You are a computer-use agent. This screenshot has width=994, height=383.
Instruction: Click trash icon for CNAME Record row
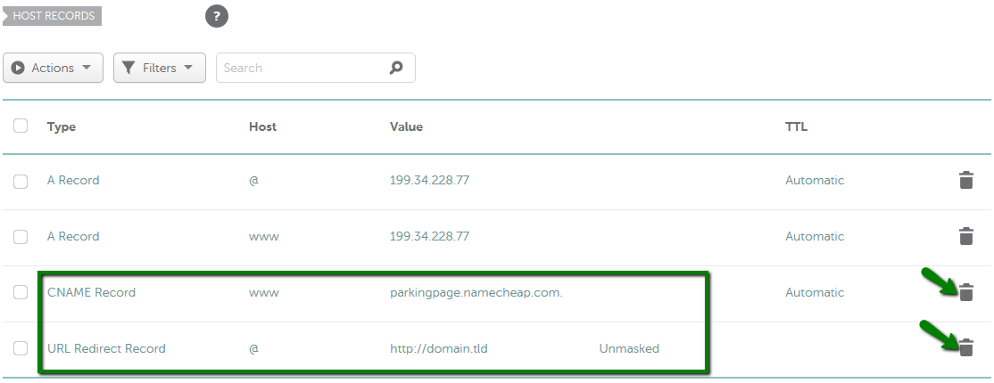pyautogui.click(x=965, y=292)
